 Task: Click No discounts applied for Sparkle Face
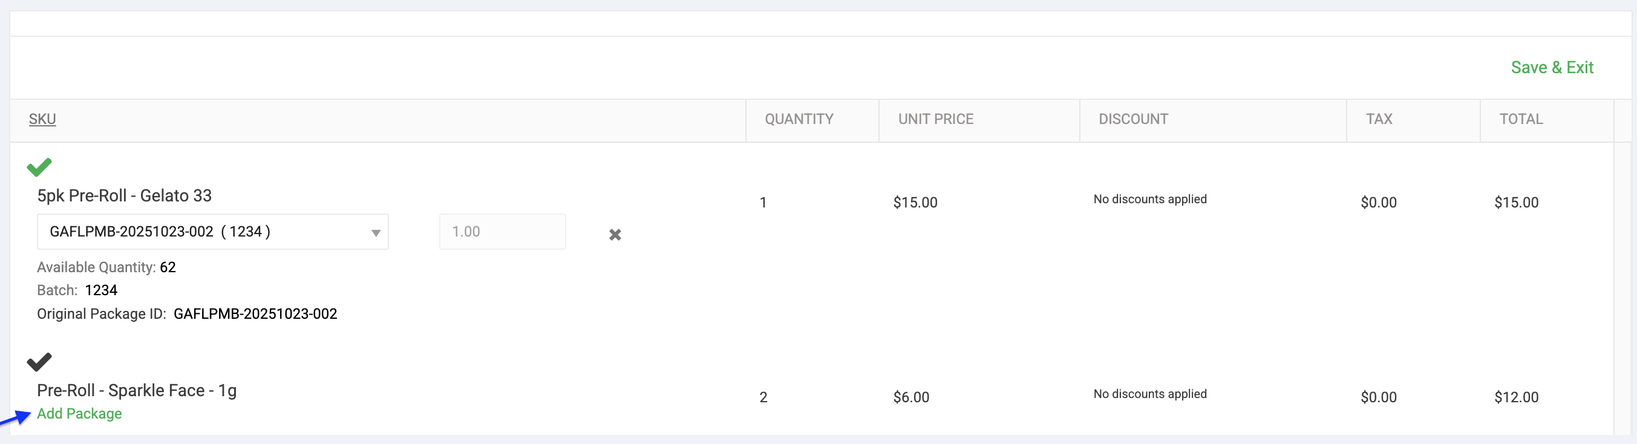[1149, 394]
